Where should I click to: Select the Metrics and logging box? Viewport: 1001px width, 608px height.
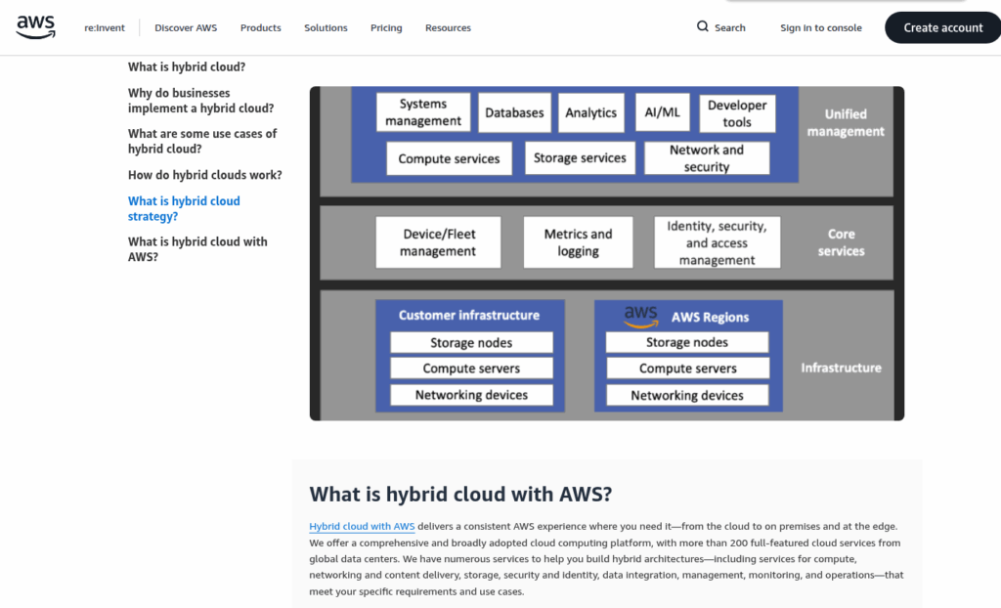tap(578, 241)
